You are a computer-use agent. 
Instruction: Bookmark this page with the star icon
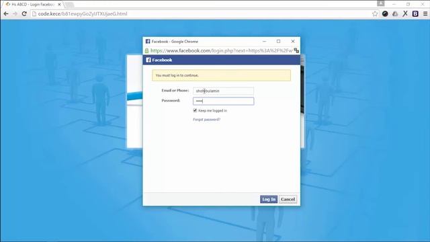(375, 13)
